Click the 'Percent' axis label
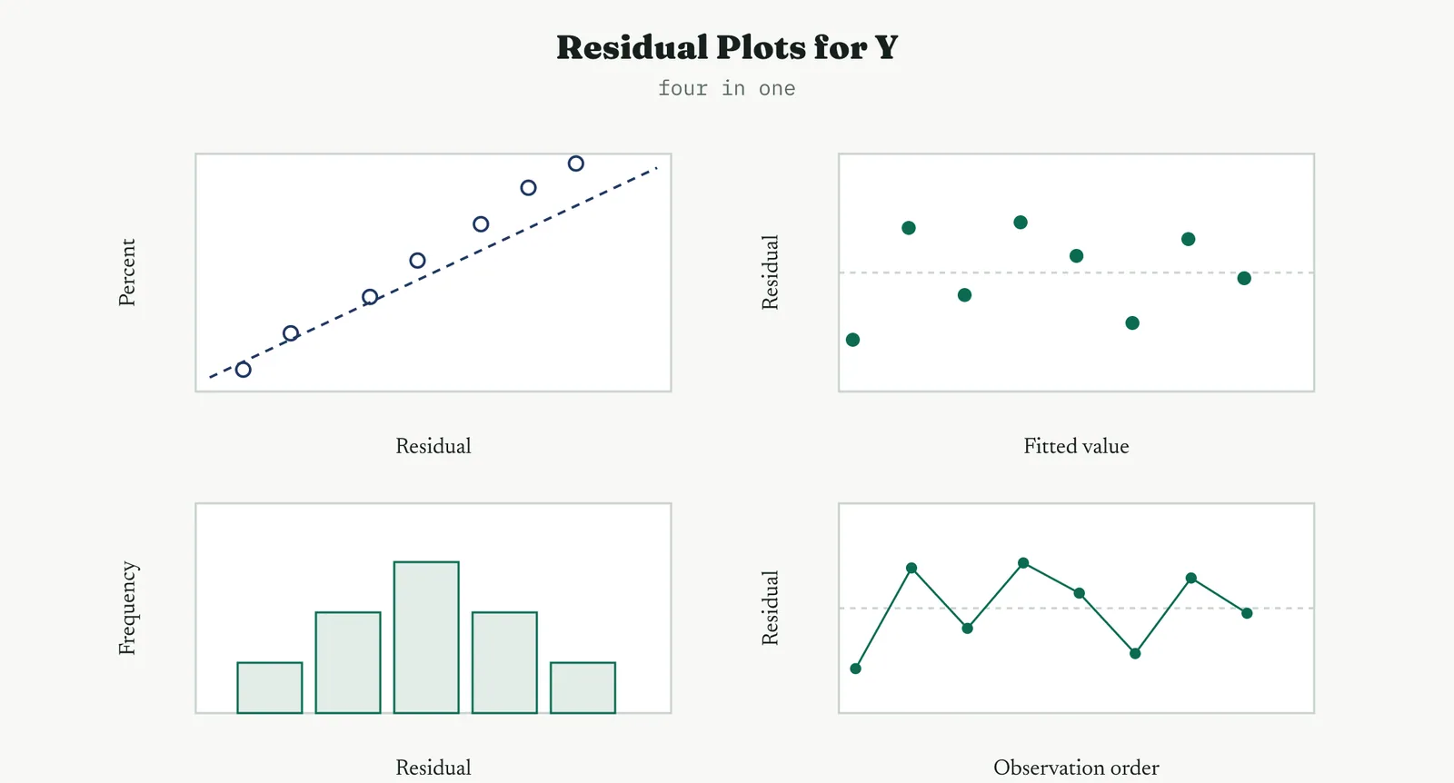 point(127,273)
